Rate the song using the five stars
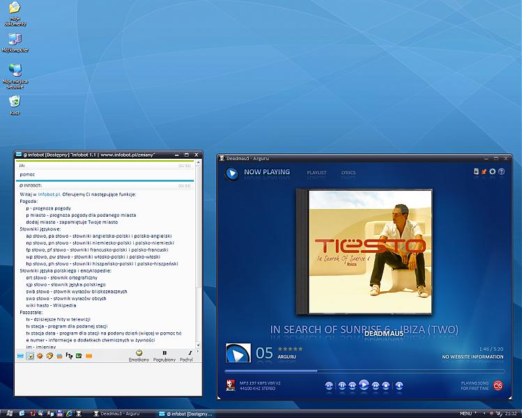The image size is (522, 418). (291, 349)
